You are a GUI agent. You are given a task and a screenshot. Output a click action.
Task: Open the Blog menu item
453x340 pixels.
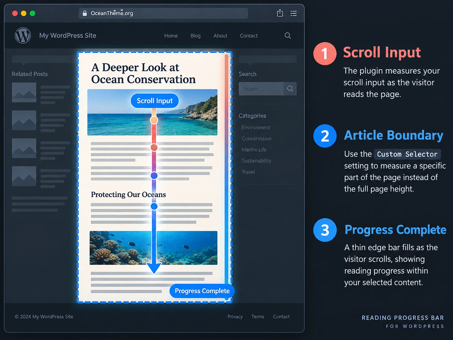(196, 36)
